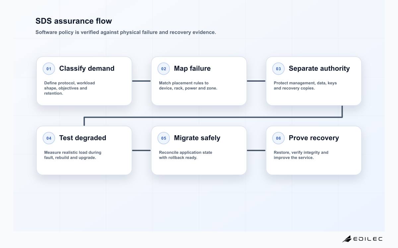
Task: Select the Test degraded heading
Action: [x=83, y=138]
